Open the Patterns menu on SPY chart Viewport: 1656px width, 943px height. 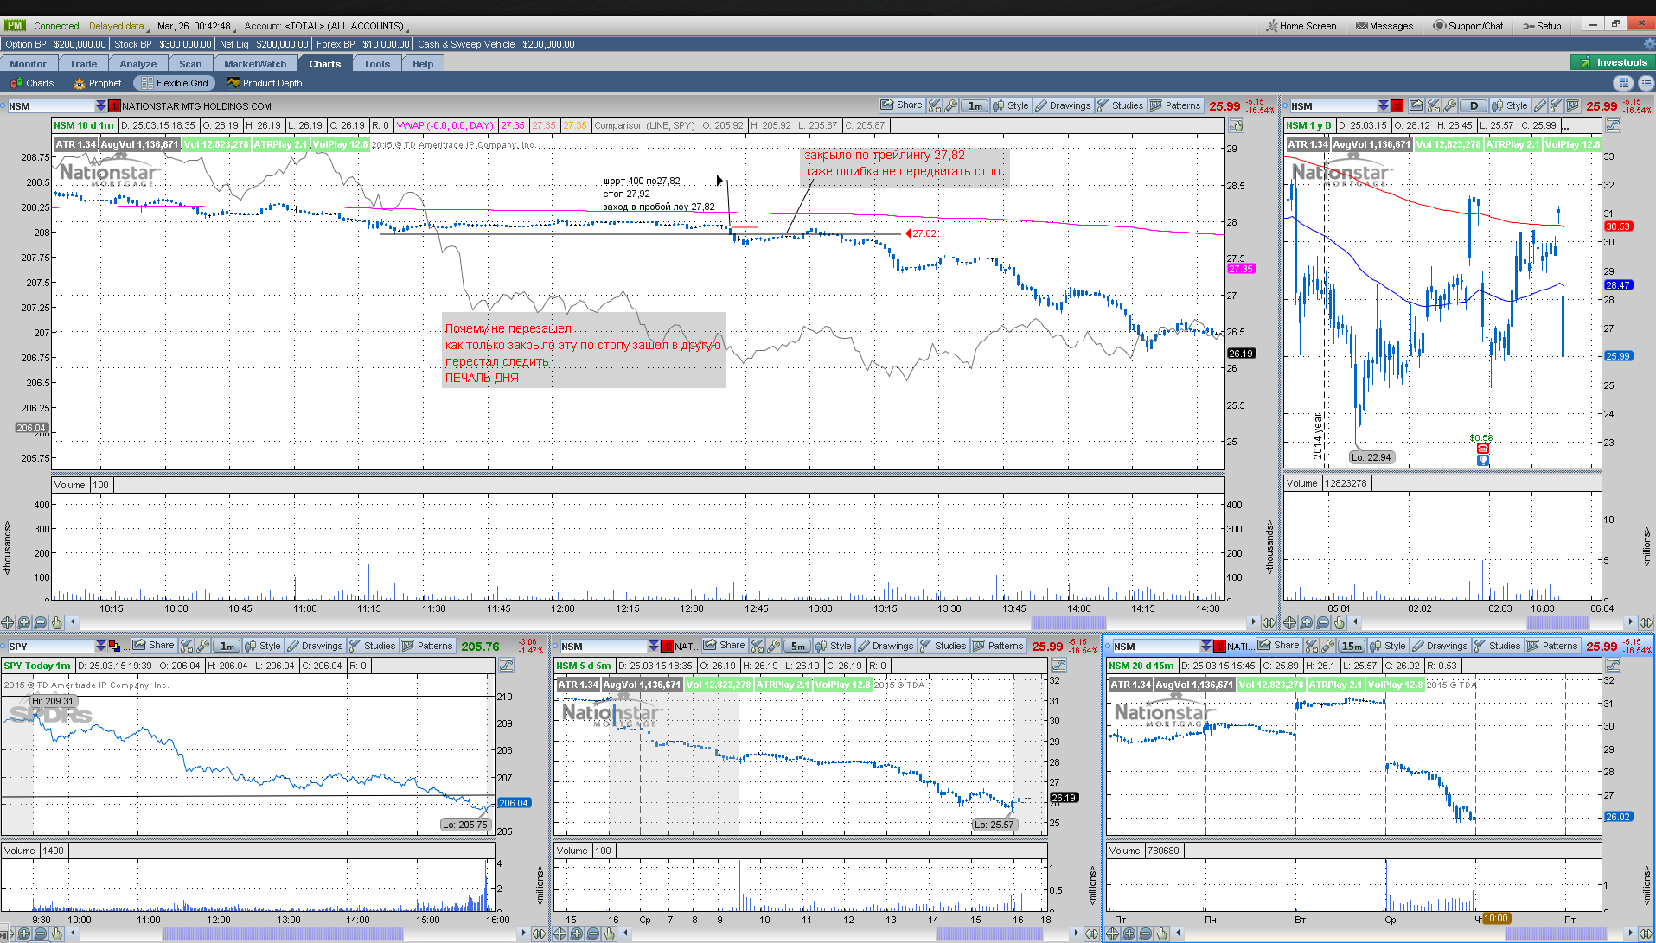pyautogui.click(x=427, y=646)
